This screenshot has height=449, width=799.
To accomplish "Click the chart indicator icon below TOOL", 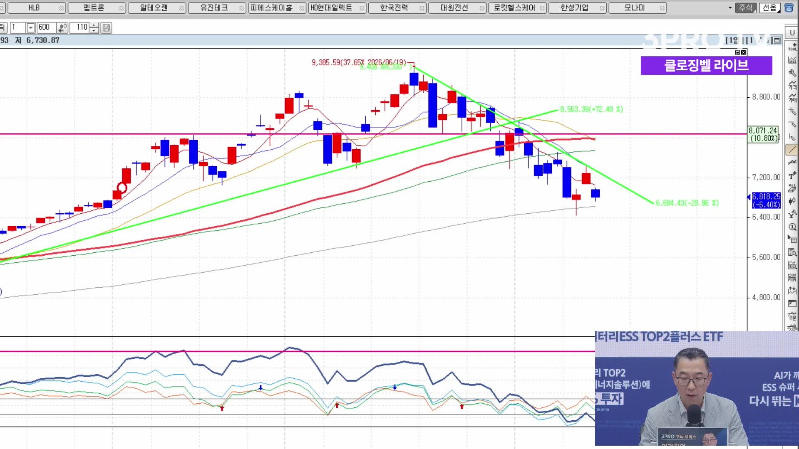I will click(792, 60).
